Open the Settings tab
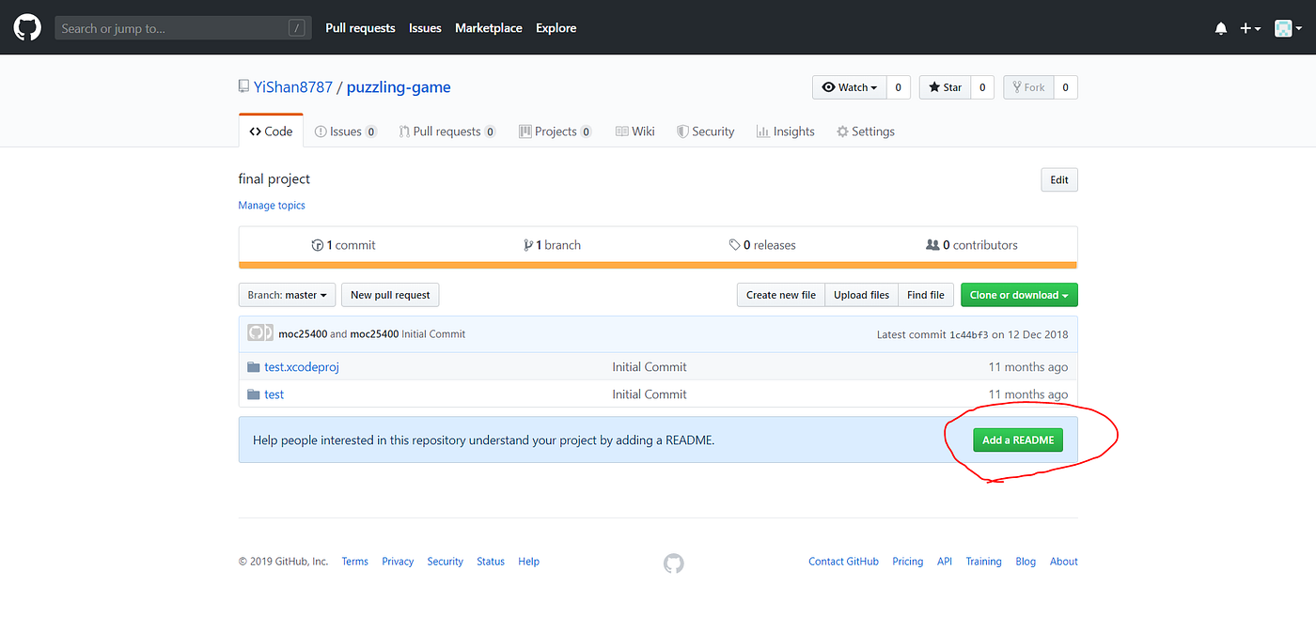The image size is (1316, 617). 866,131
